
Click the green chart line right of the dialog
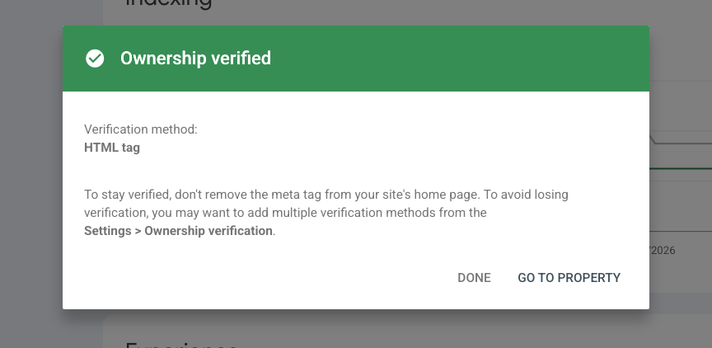(681, 168)
